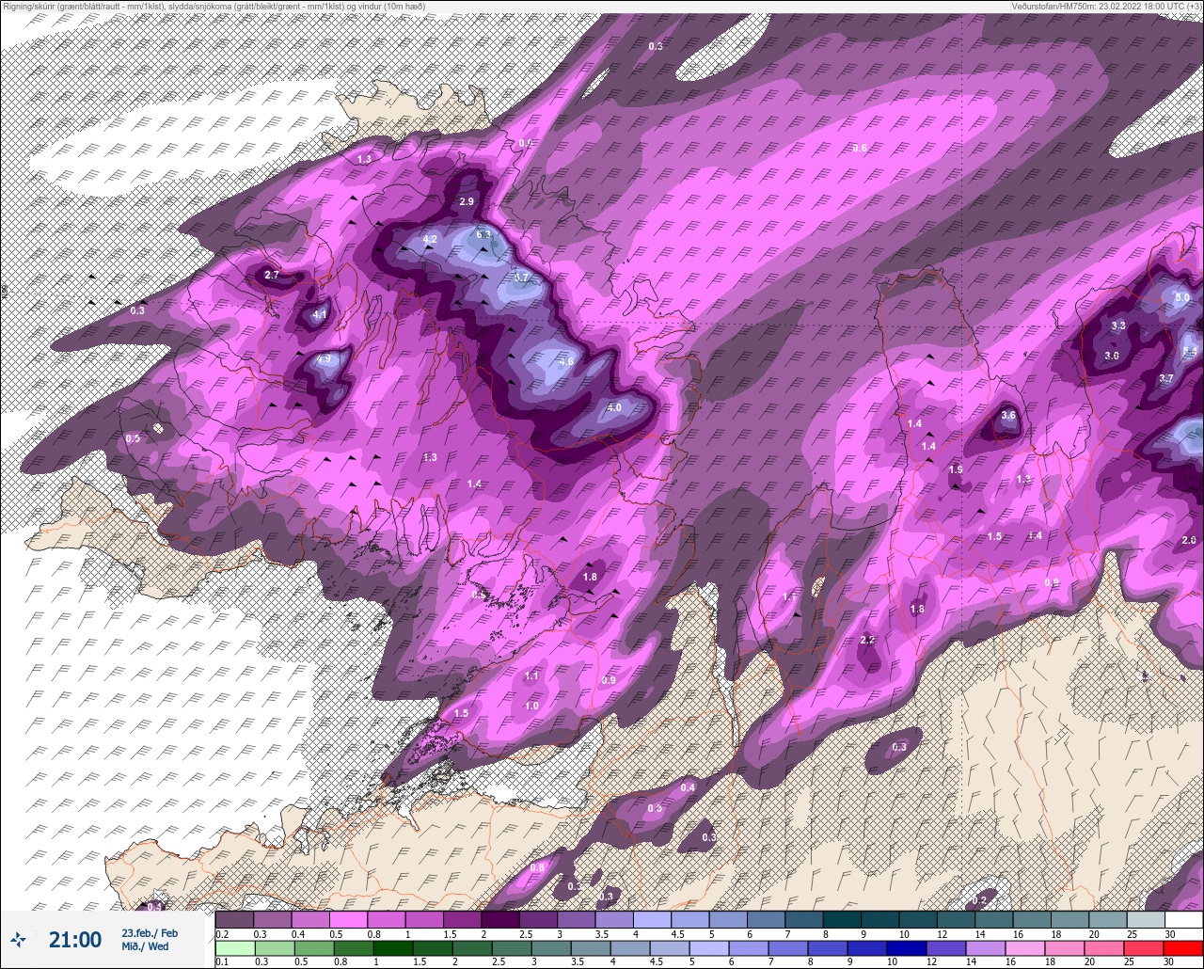Click the 6.3 precipitation value on the map

(x=484, y=234)
